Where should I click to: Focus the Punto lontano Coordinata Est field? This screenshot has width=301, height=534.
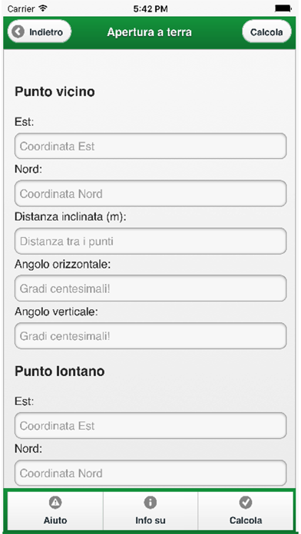pos(150,425)
